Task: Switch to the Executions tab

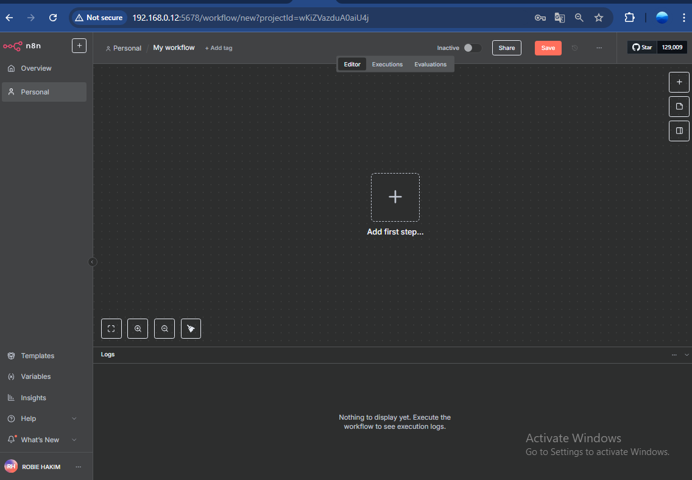Action: (387, 65)
